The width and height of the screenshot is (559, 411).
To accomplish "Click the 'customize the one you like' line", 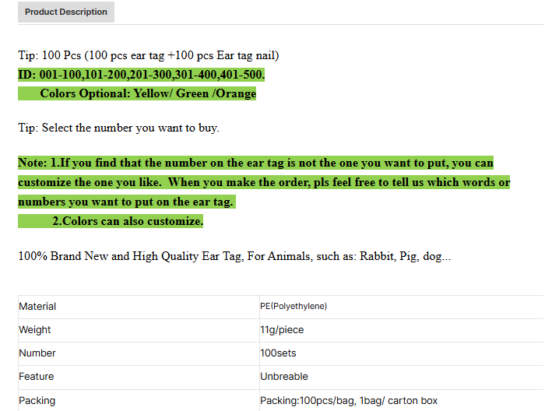I will [264, 183].
